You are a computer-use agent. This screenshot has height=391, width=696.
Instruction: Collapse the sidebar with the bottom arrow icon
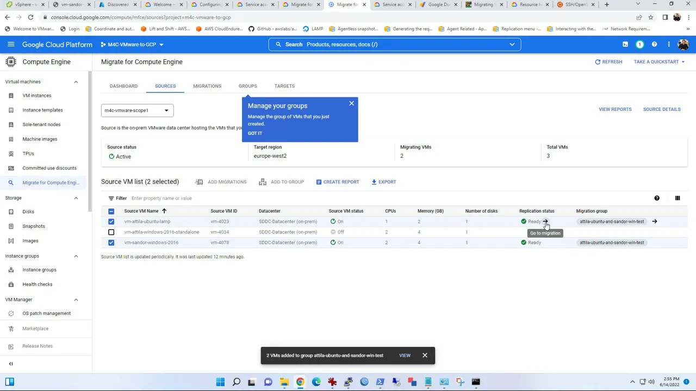11,364
